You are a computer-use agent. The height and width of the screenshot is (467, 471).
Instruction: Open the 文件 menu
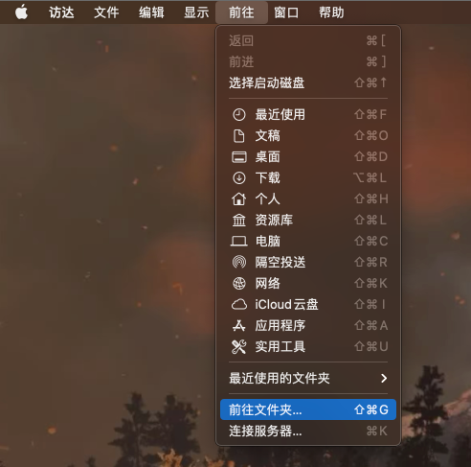pyautogui.click(x=106, y=12)
